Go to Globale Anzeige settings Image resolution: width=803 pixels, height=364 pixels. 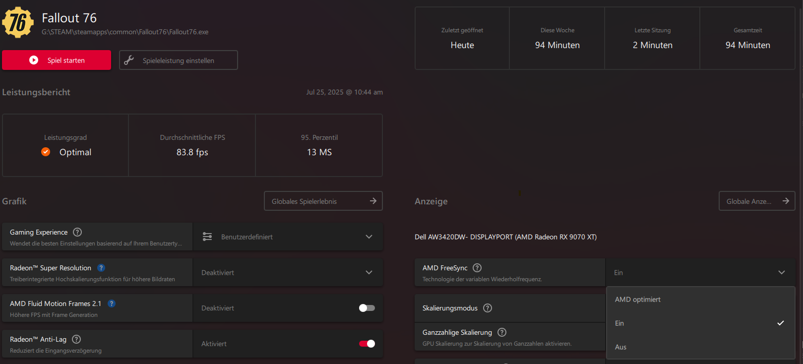(x=757, y=201)
